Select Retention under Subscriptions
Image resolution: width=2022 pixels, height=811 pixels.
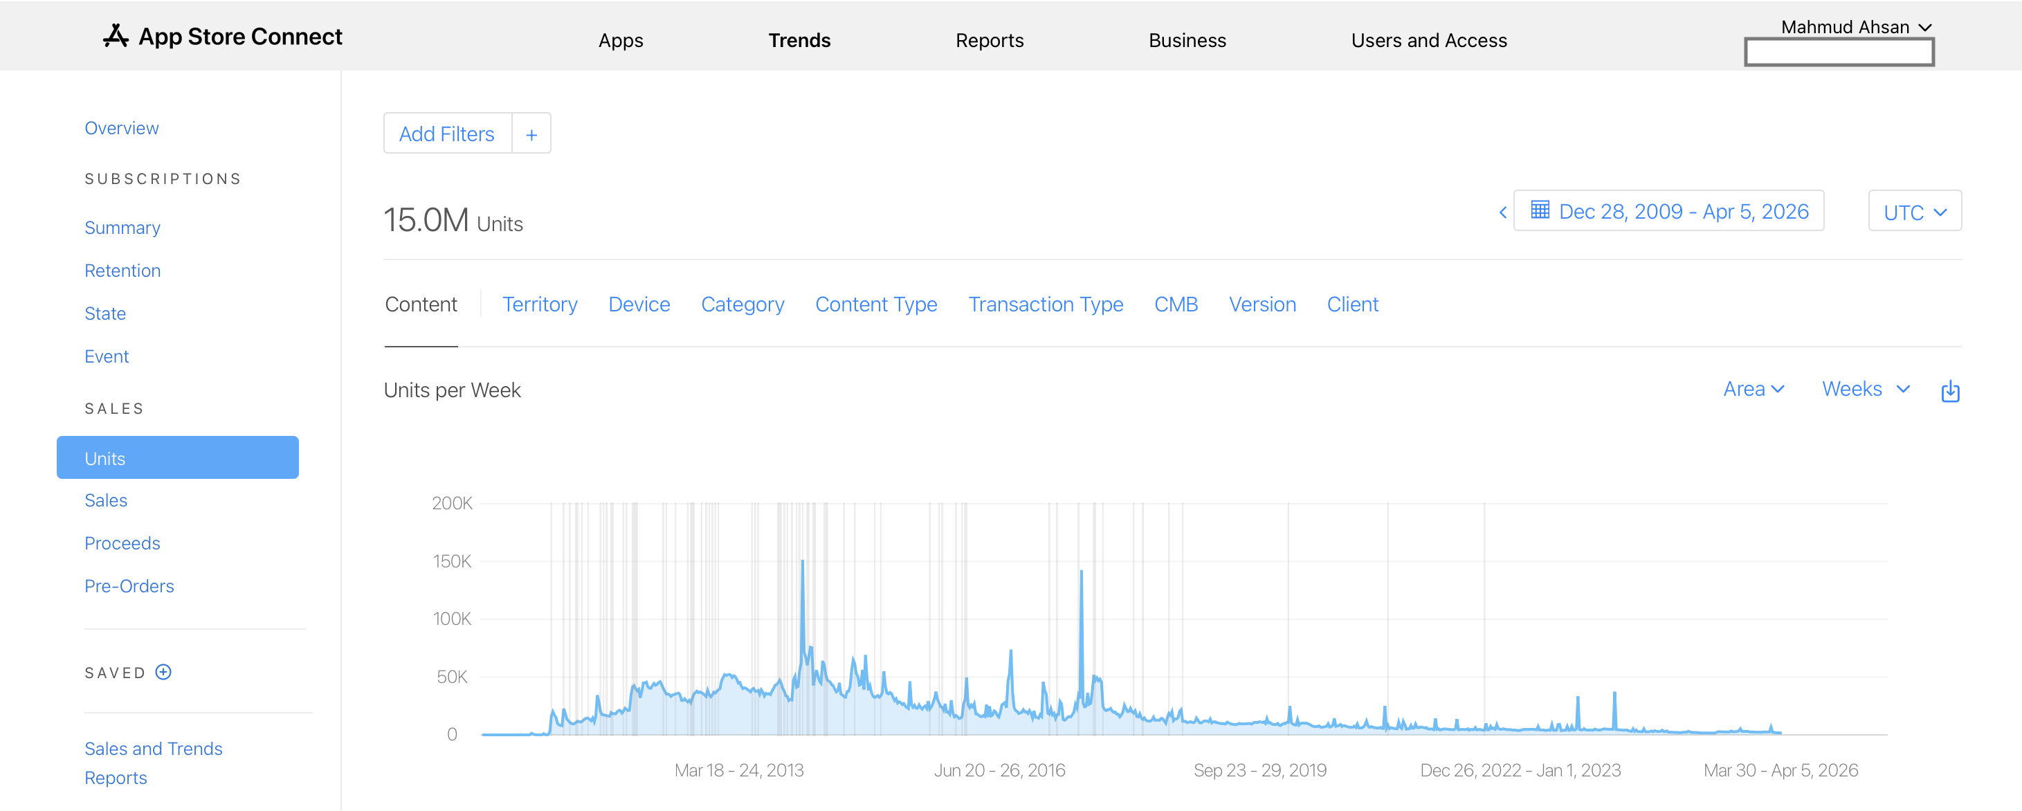click(122, 270)
